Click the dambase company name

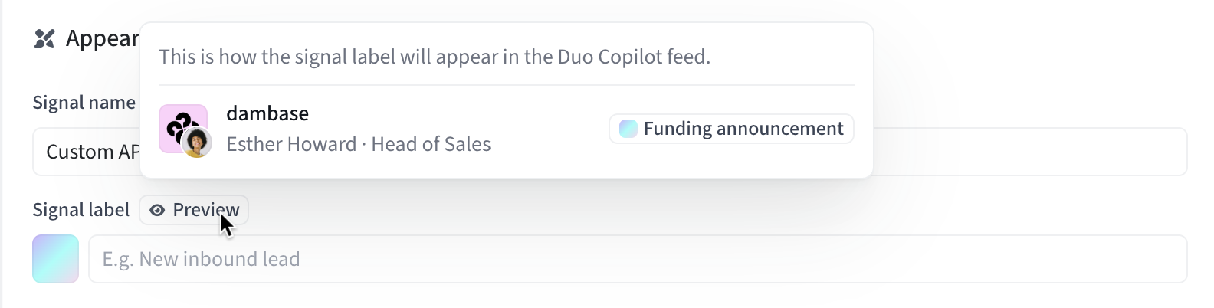point(267,113)
